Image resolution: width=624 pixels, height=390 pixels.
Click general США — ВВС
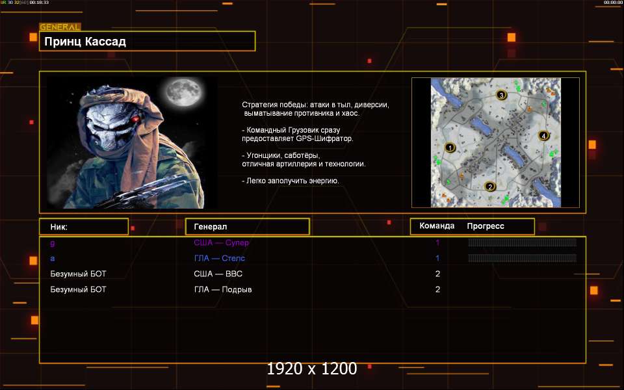click(218, 274)
